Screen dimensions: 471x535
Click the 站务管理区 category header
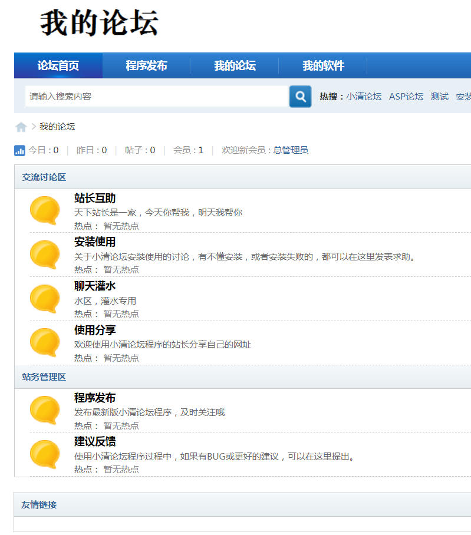coord(44,377)
